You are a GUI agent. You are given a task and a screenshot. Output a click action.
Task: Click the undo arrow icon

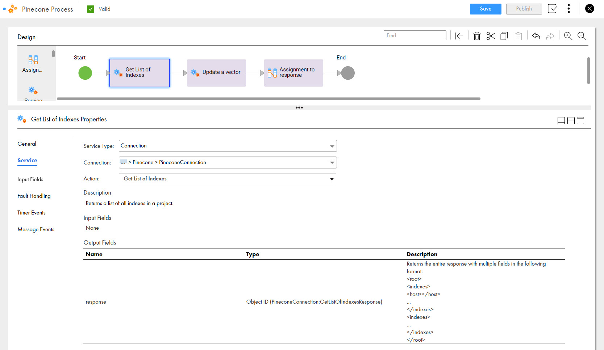tap(536, 36)
